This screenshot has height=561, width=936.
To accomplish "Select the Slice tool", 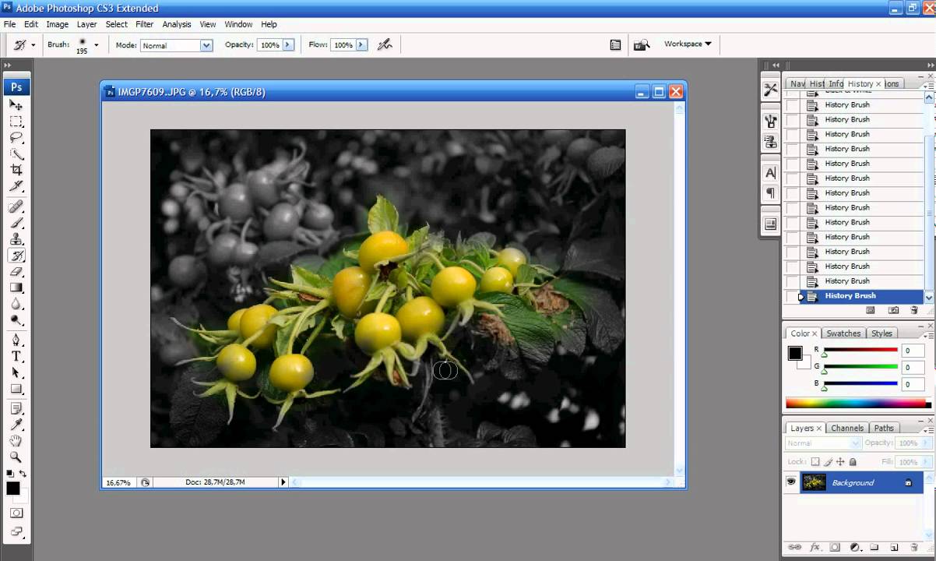I will [x=16, y=186].
